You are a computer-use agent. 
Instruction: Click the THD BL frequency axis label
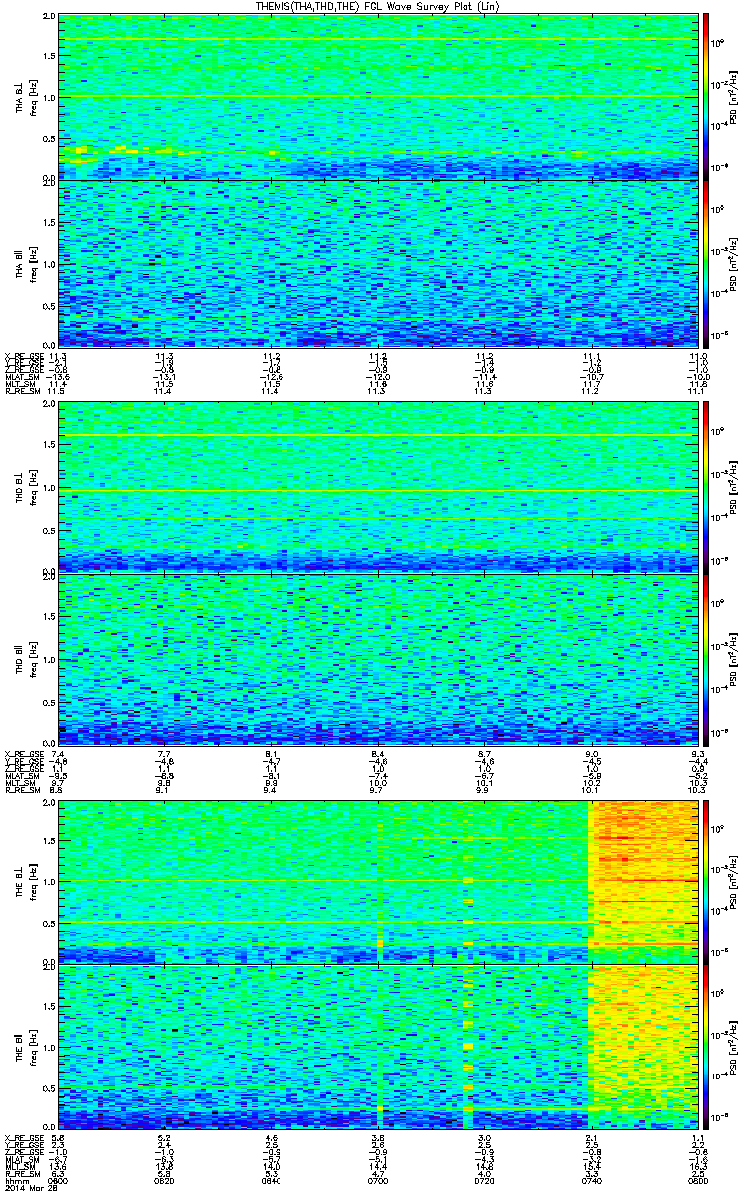(24, 489)
